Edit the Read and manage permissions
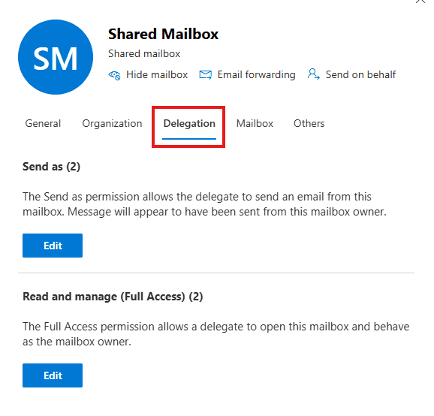 [53, 375]
